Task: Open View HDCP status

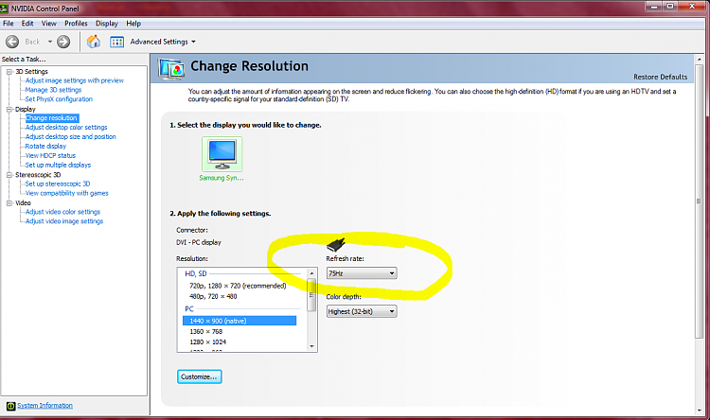Action: tap(50, 156)
